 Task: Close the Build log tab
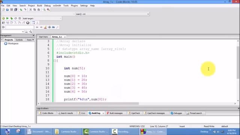tap(103, 113)
